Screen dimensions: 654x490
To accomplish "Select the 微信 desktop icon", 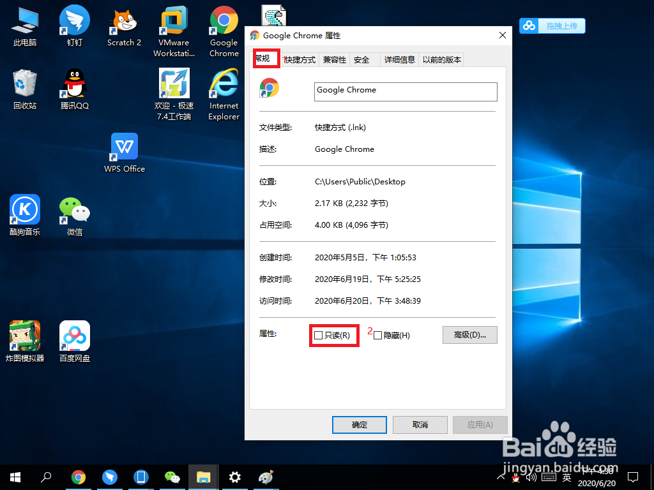I will [74, 216].
